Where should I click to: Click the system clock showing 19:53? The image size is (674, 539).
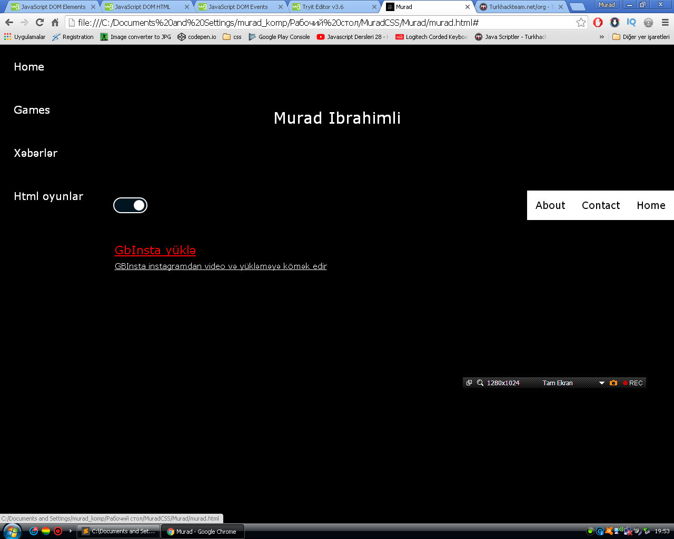tap(662, 531)
